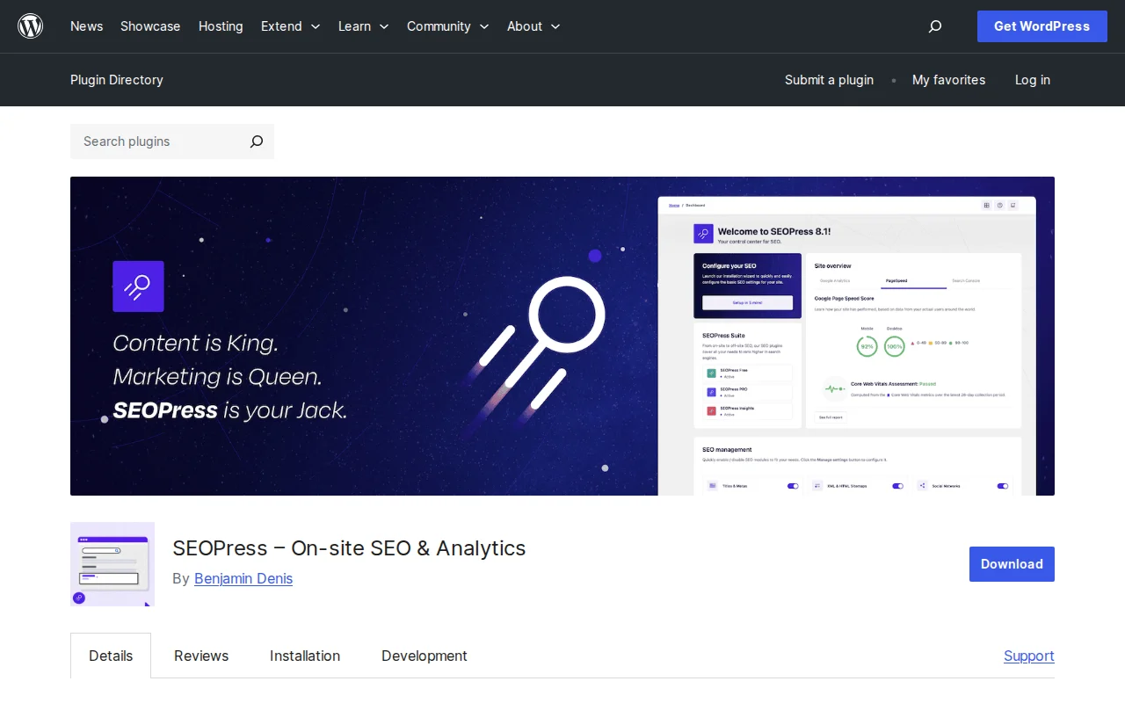The width and height of the screenshot is (1125, 703).
Task: Go to the Hosting page
Action: click(x=221, y=26)
